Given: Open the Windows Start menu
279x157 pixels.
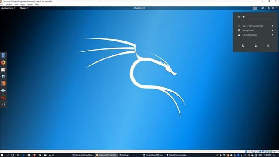Looking at the screenshot, I should click(x=2, y=155).
